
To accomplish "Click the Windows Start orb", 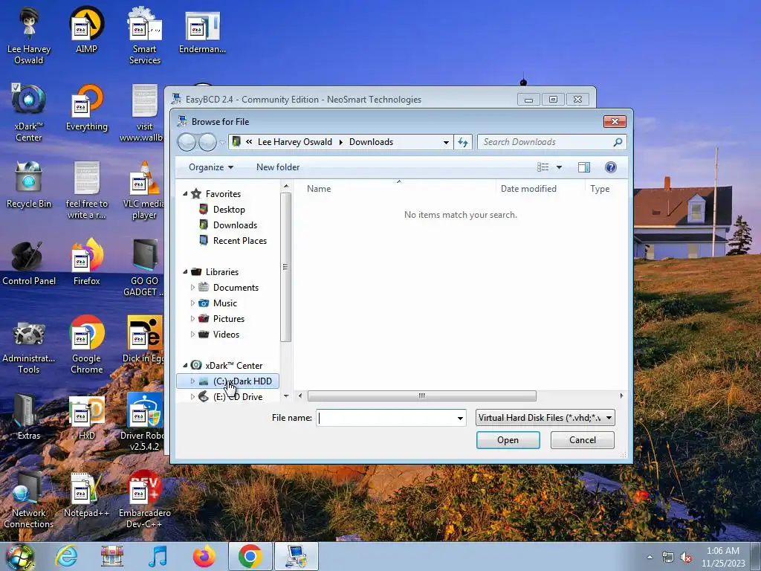I will pos(20,556).
